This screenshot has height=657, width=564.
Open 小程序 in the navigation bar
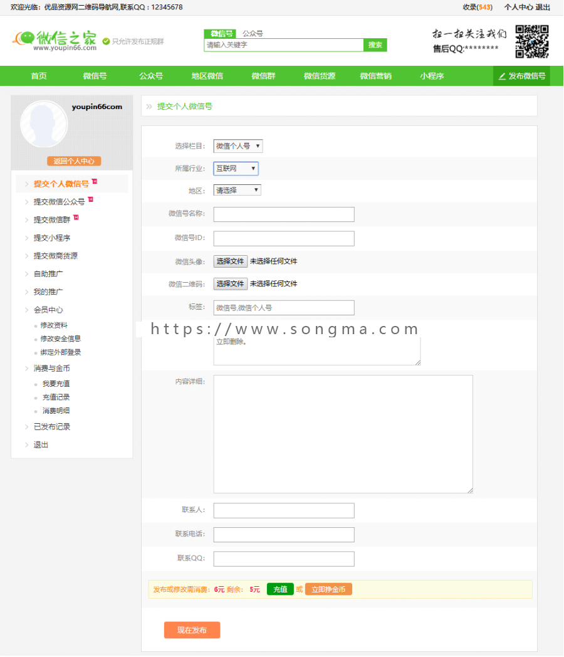pyautogui.click(x=432, y=76)
